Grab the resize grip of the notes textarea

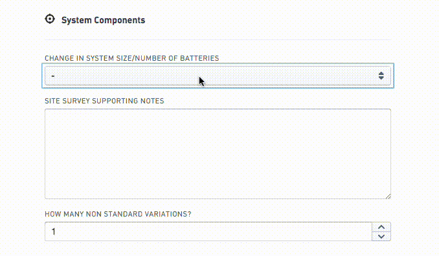pos(388,197)
